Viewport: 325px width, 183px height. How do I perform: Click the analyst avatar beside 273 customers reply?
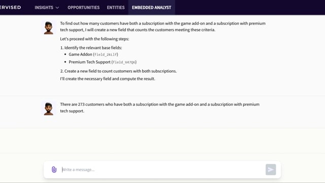tap(49, 108)
